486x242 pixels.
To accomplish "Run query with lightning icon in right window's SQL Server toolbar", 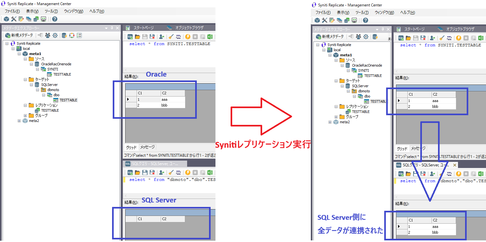I will click(x=458, y=174).
